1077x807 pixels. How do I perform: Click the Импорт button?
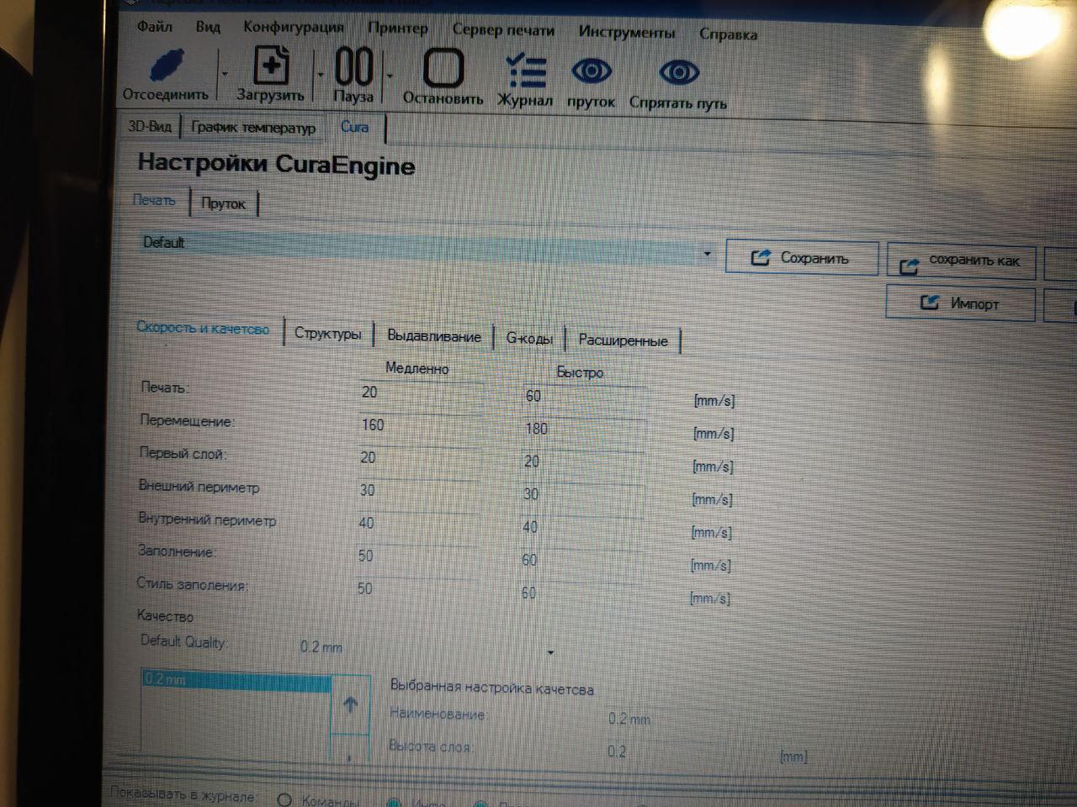(x=960, y=303)
